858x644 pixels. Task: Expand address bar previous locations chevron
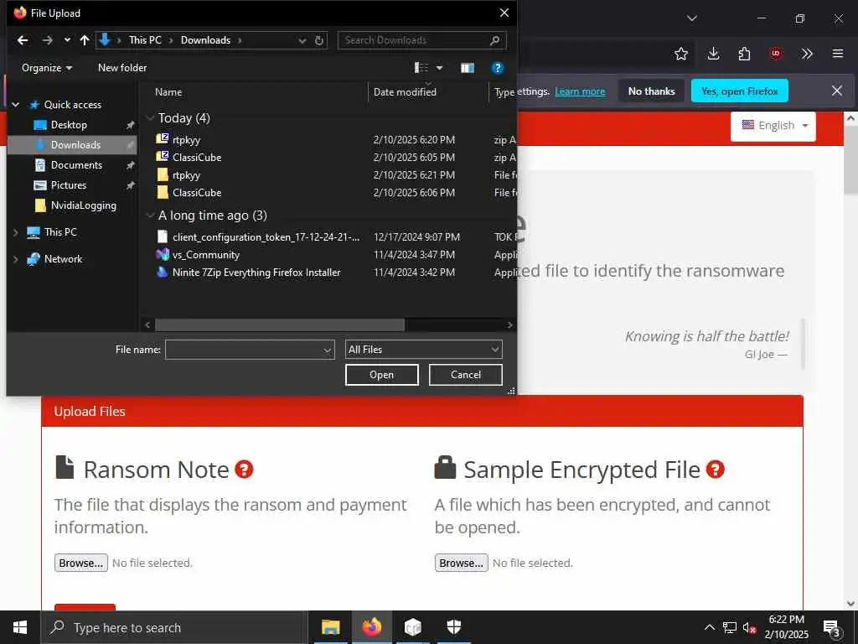302,40
